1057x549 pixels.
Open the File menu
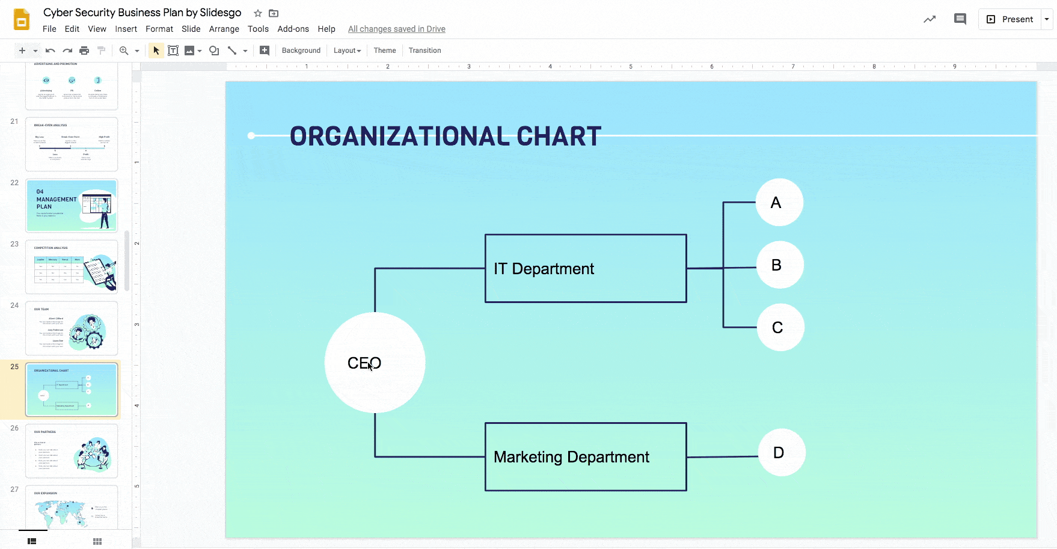pos(50,29)
